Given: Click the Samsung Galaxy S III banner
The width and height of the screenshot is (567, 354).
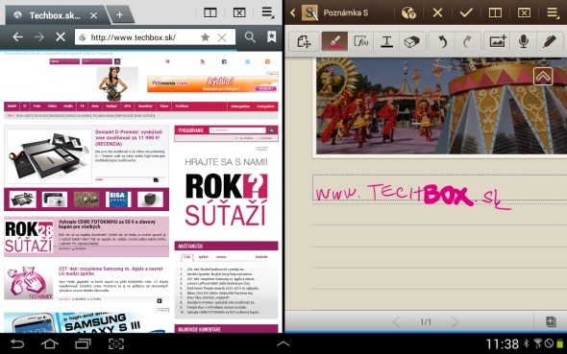Looking at the screenshot, I should point(86,322).
